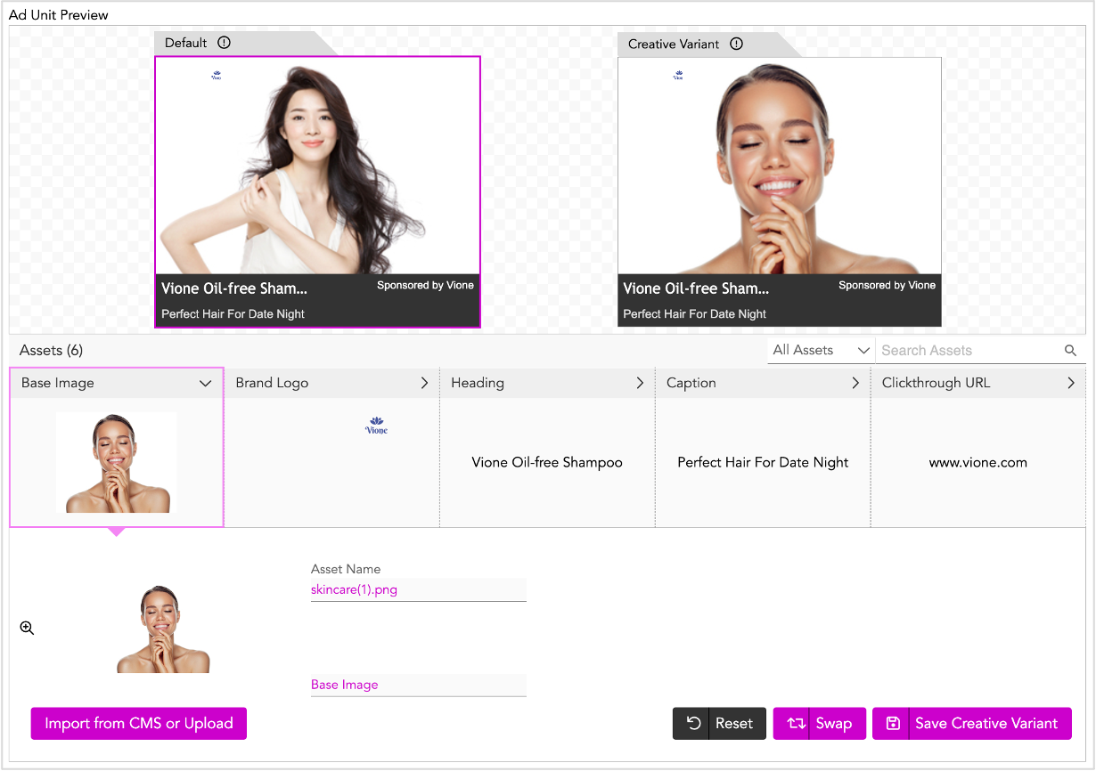This screenshot has width=1096, height=771.
Task: Click the Vione Oil-free Shampoo heading value
Action: pos(547,463)
